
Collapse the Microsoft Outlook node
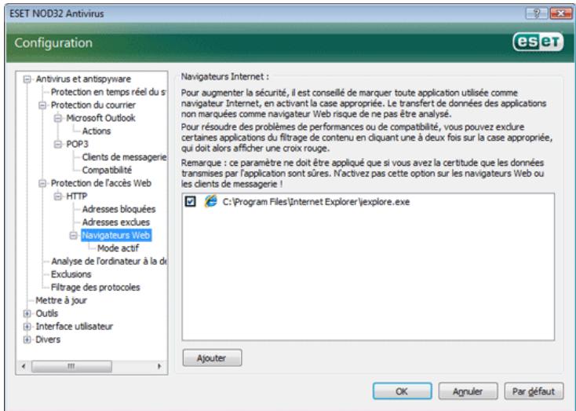point(58,118)
